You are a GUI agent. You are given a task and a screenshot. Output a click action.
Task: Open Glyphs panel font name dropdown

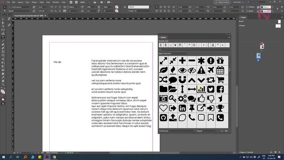194,131
